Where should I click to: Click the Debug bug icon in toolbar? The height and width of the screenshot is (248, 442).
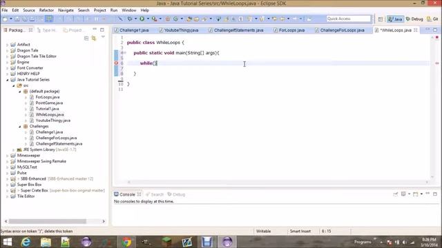point(130,19)
